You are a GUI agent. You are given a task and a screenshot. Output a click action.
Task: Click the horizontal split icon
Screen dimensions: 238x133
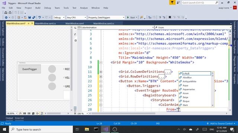click(75, 111)
